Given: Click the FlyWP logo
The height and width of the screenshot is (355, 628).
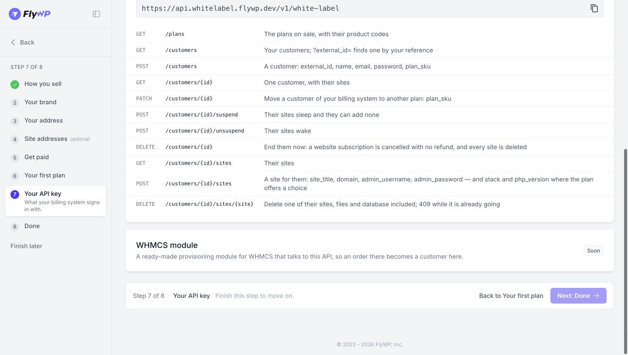Looking at the screenshot, I should point(30,14).
